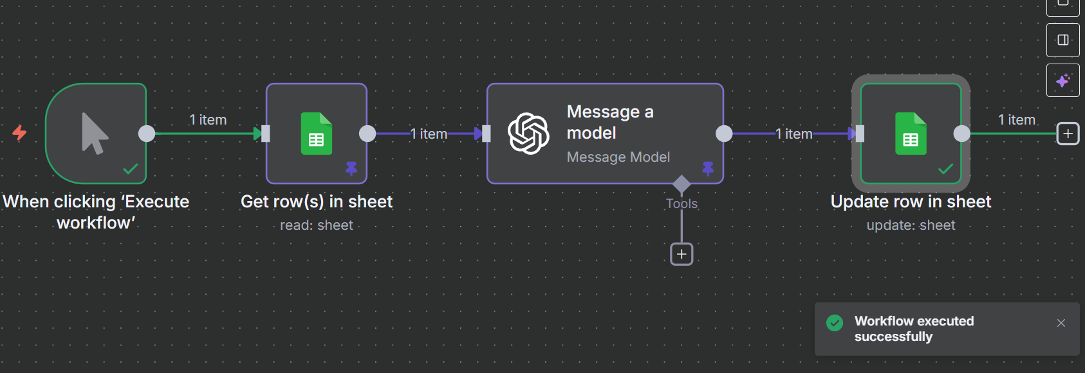Screen dimensions: 1085x373
Task: Click input handle of Update row node
Action: pyautogui.click(x=860, y=134)
